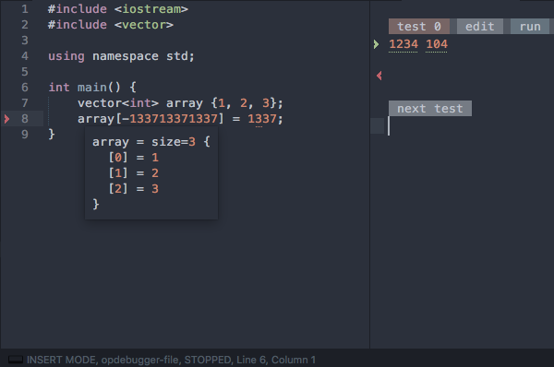
Task: Click the 'test 0' button
Action: (x=419, y=27)
